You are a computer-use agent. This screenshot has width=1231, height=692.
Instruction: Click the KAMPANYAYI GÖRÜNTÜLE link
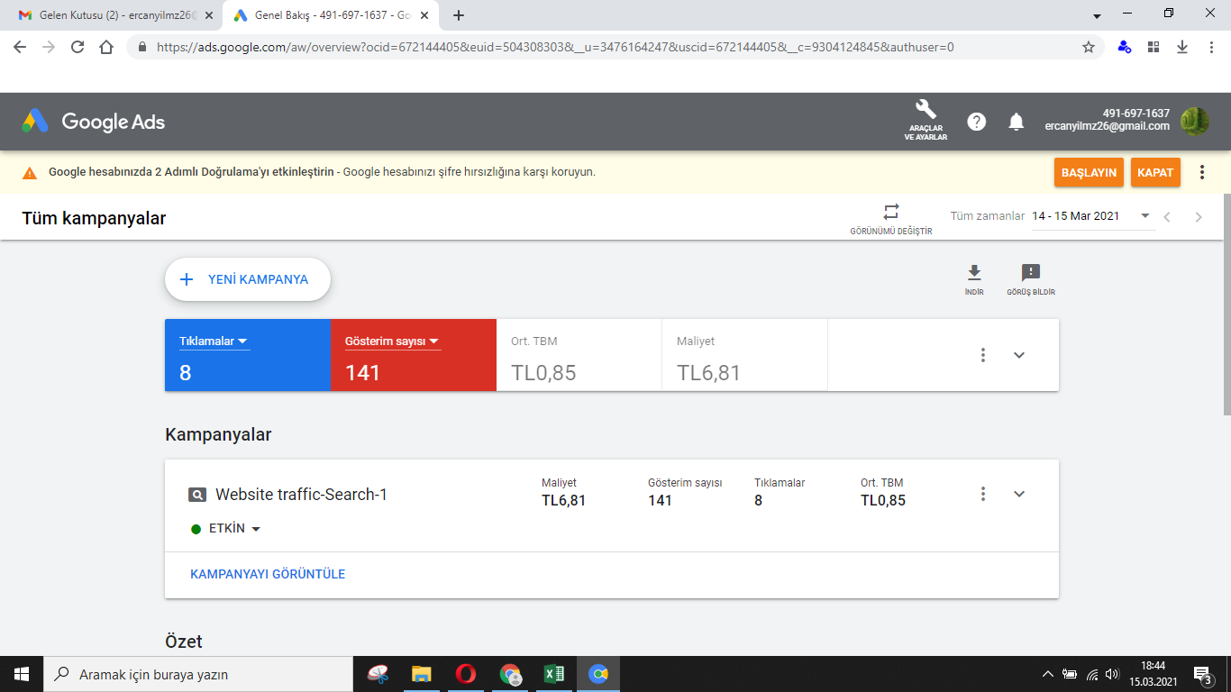(x=268, y=574)
